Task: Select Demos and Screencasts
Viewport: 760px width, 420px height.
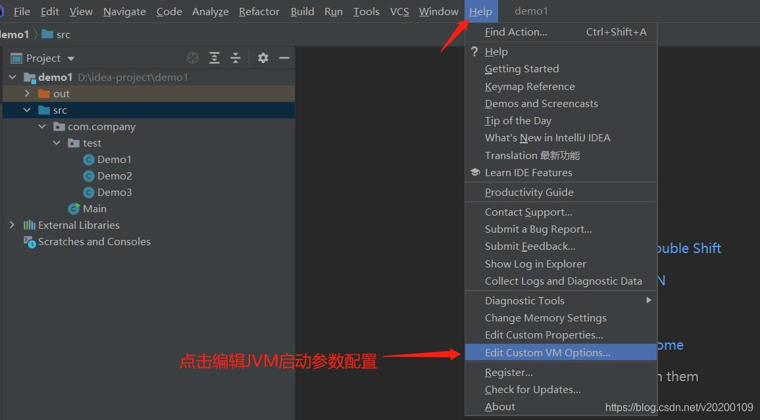Action: pos(561,103)
